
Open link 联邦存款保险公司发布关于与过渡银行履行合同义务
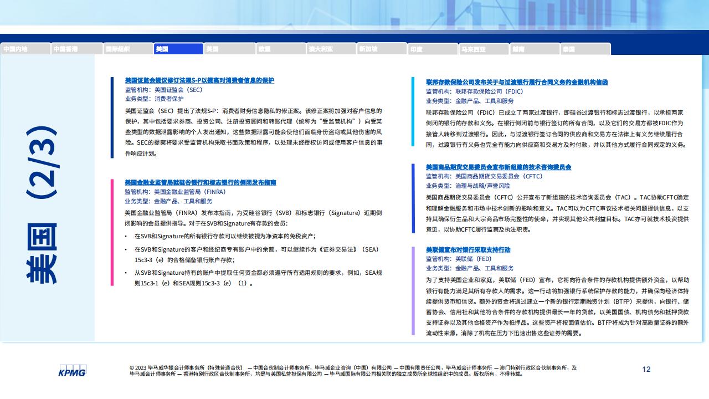(517, 82)
